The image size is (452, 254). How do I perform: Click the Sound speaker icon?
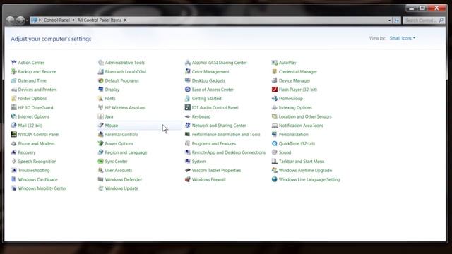tap(275, 152)
